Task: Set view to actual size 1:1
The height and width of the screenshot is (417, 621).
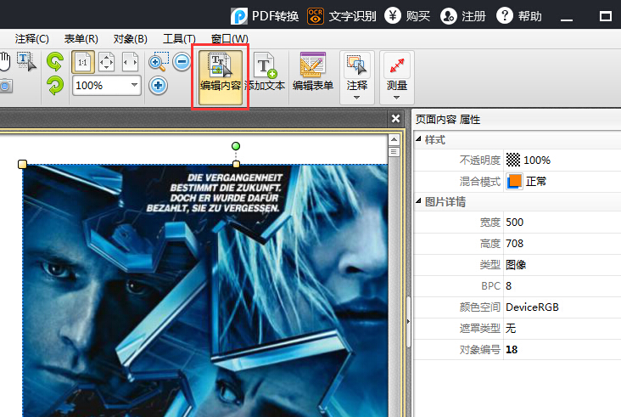Action: (83, 62)
